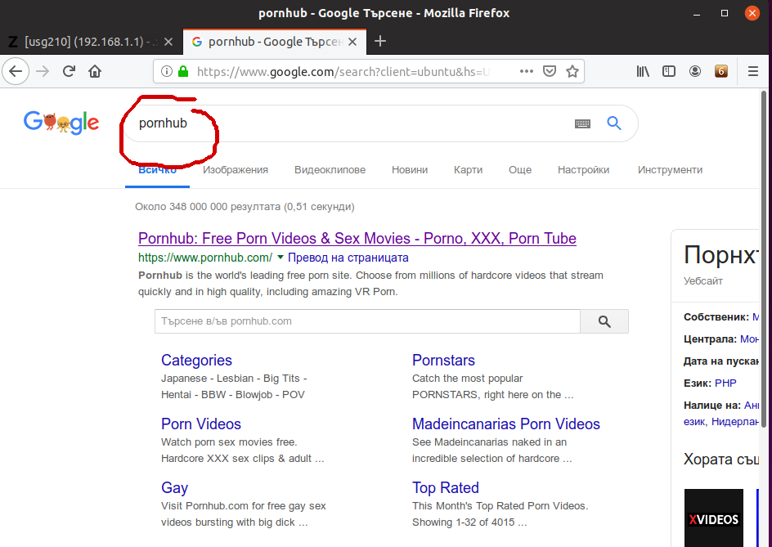Open the Firefox account icon

[x=694, y=71]
